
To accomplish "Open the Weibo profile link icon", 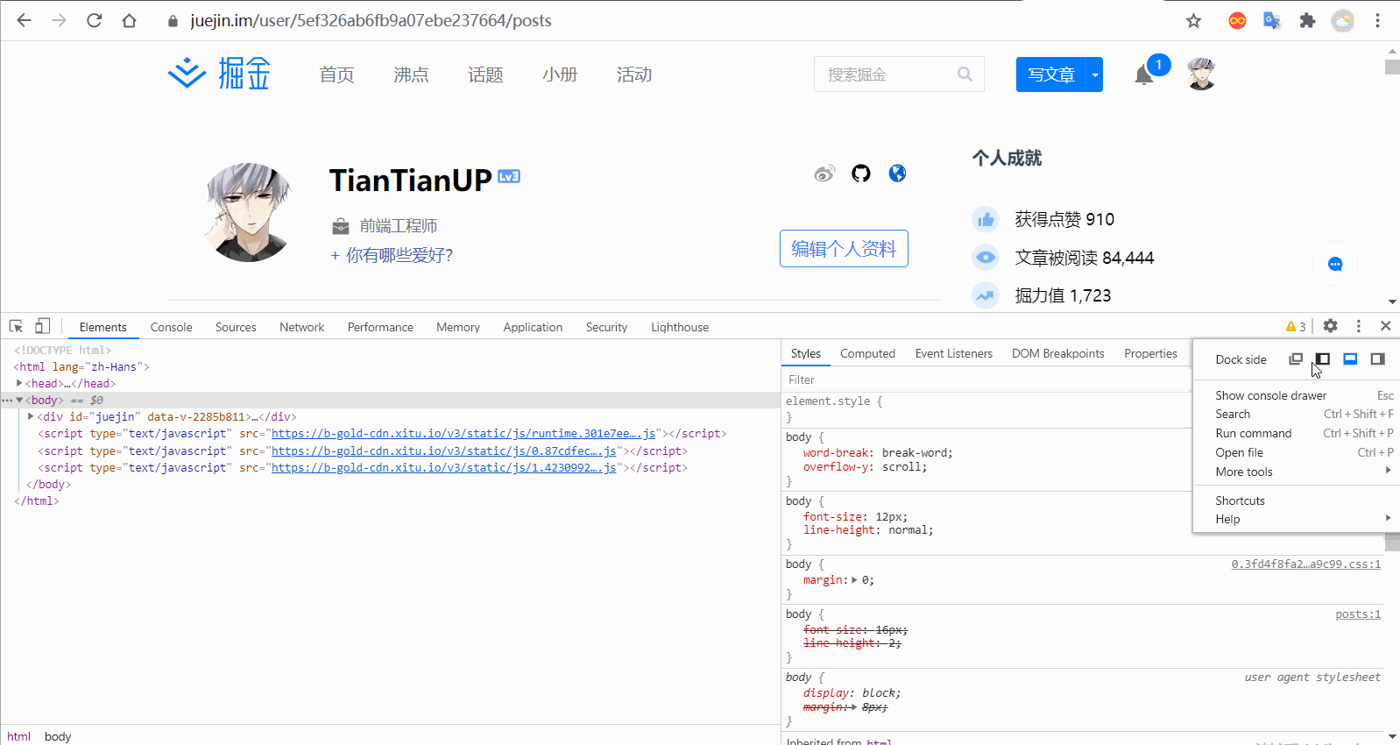I will 824,174.
